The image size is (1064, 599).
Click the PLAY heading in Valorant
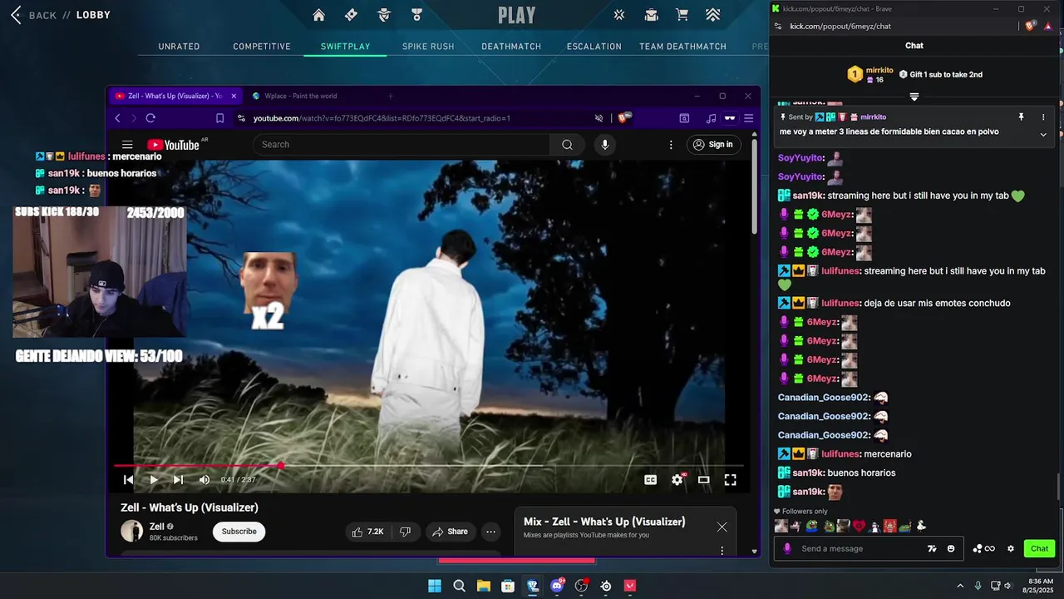coord(517,15)
